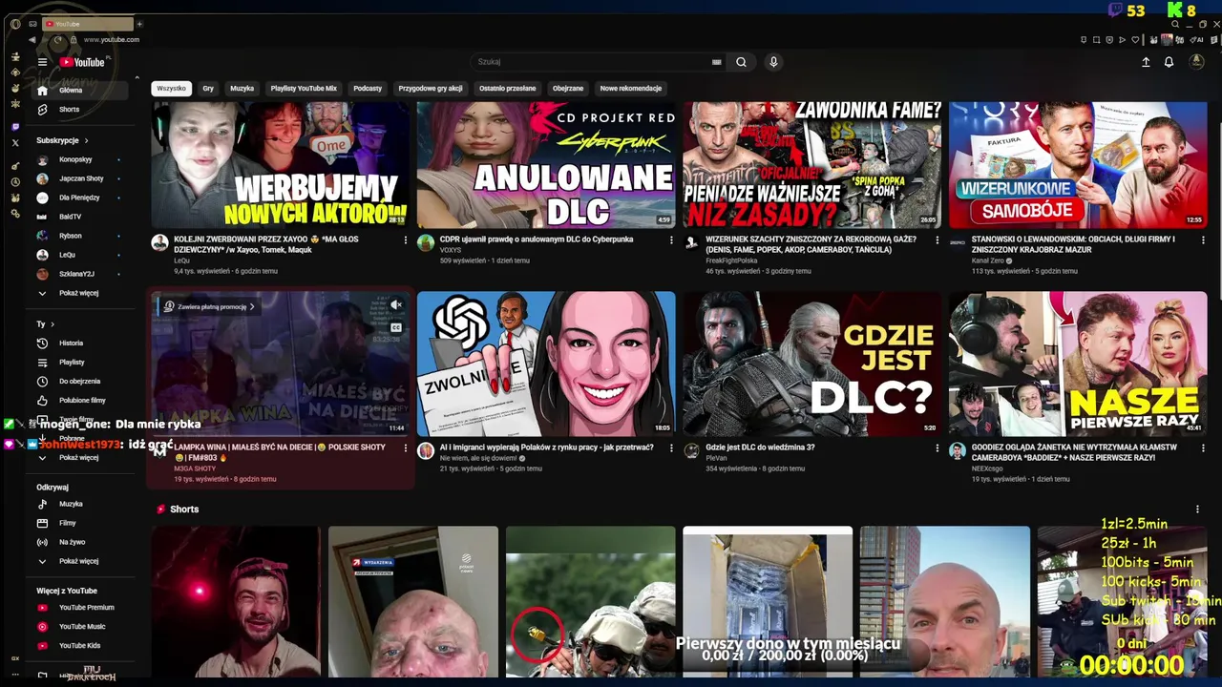Open options menu for Stanowski Lewandowski video

(x=1201, y=240)
